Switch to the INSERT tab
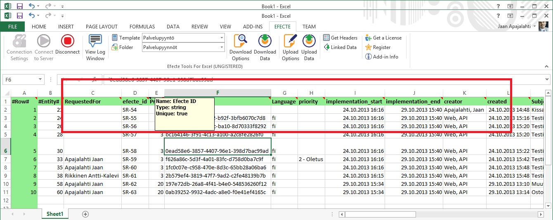Image resolution: width=553 pixels, height=220 pixels. (66, 27)
